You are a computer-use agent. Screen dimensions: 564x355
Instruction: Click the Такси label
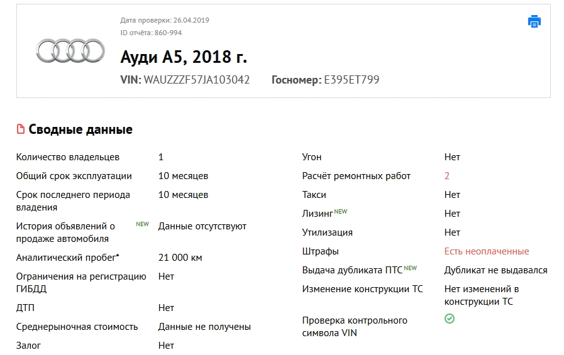coord(314,195)
